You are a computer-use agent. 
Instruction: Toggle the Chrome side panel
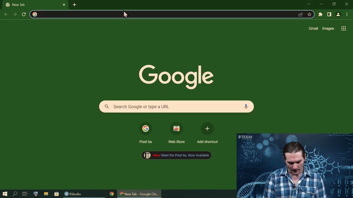329,14
